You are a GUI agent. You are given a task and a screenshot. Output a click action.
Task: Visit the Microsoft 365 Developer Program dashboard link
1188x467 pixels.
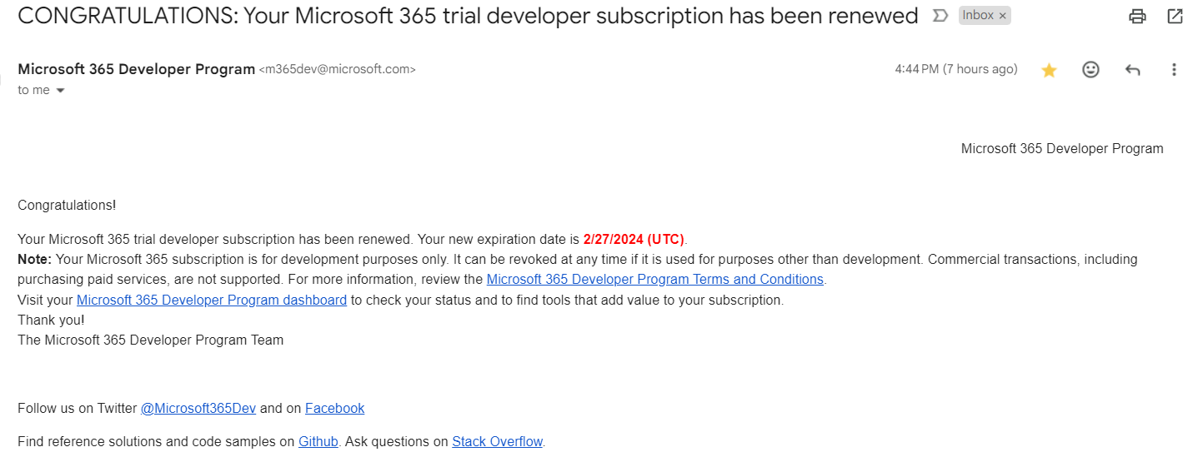click(x=212, y=300)
